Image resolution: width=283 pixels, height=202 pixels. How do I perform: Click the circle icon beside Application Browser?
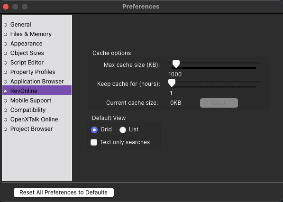(6, 82)
